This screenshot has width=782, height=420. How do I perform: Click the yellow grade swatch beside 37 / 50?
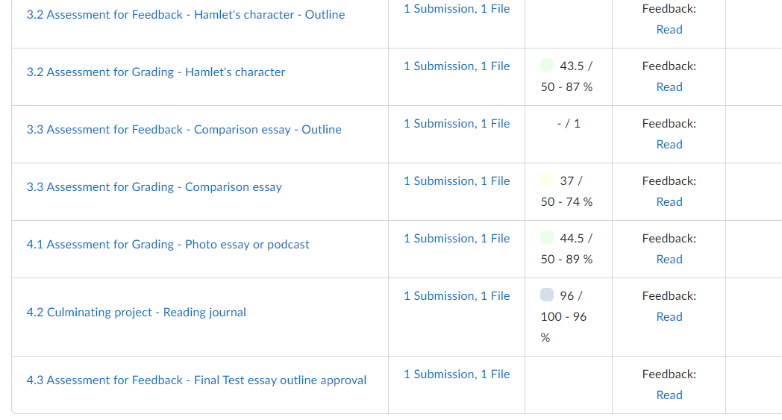coord(547,181)
